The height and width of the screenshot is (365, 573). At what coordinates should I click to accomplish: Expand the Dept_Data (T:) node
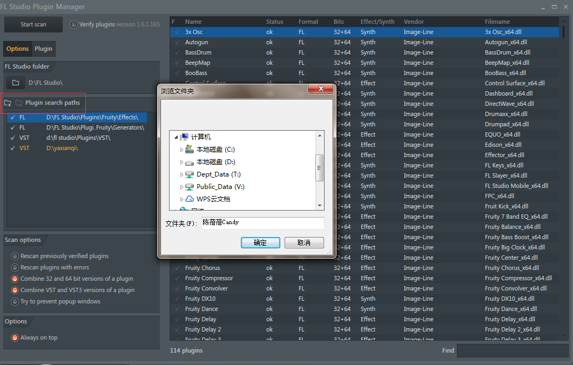(181, 174)
